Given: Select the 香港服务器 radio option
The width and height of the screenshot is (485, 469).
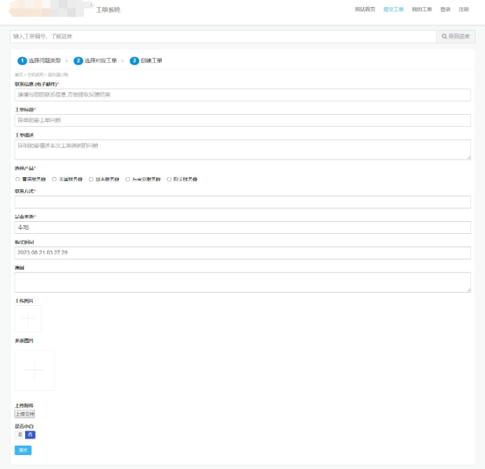Looking at the screenshot, I should (17, 179).
